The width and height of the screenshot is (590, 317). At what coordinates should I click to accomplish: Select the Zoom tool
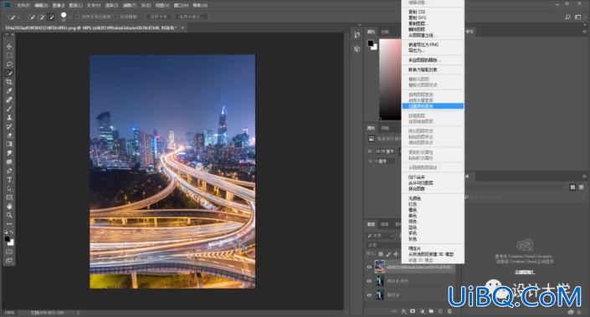click(9, 215)
